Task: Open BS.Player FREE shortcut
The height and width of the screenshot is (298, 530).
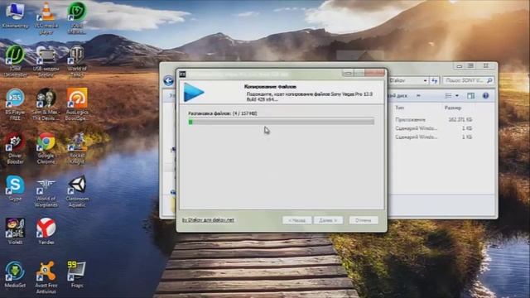Action: (15, 104)
